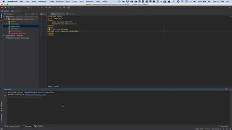Click the Save All toolbar icon

5,8
